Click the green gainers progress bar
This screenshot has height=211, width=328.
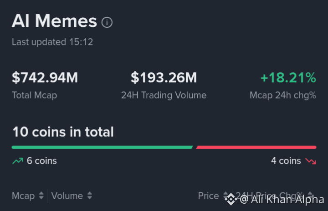pyautogui.click(x=102, y=147)
